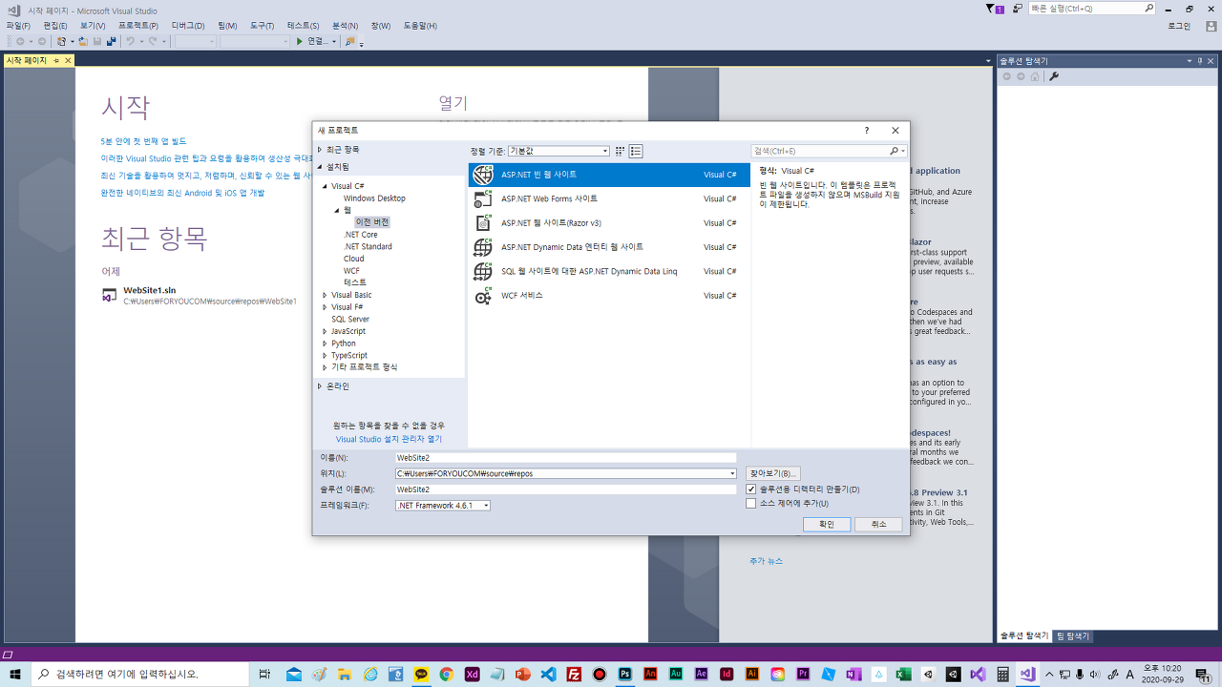Click the 취소 button
This screenshot has width=1222, height=687.
[878, 524]
